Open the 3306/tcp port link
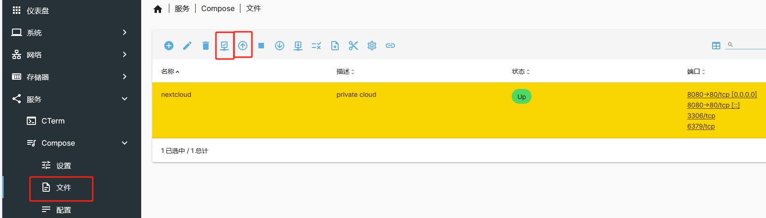This screenshot has height=218, width=766. pos(701,116)
